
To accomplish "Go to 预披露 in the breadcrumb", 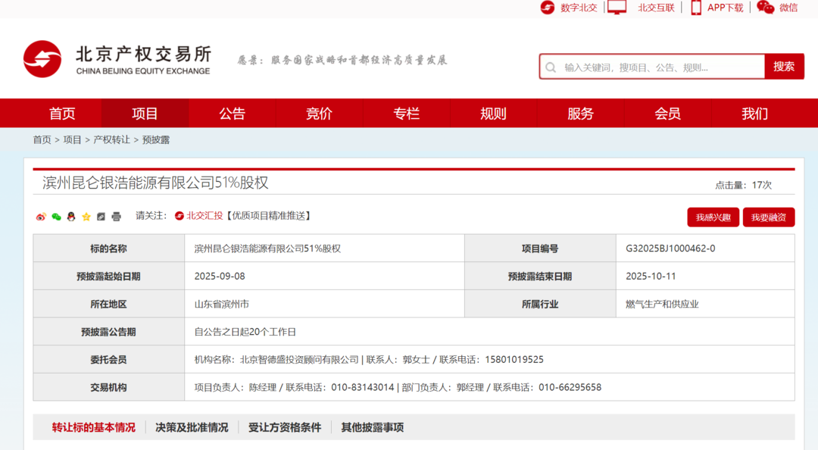I will pyautogui.click(x=155, y=140).
